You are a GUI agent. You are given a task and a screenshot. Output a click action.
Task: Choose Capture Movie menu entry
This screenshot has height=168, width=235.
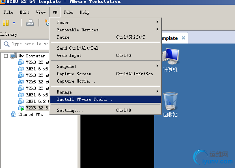(x=106, y=81)
